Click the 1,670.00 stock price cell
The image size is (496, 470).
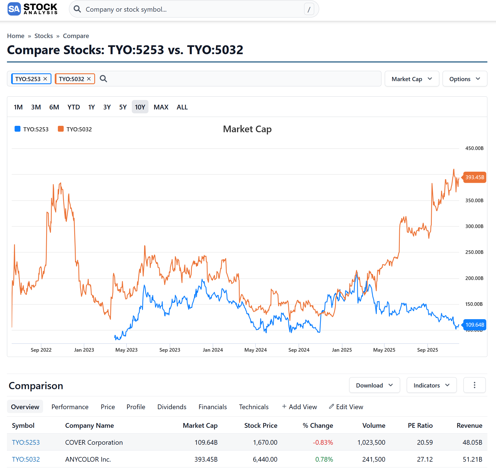[265, 442]
